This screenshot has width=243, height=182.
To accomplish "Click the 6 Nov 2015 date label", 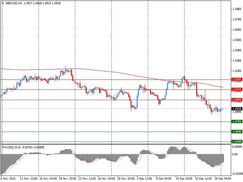I will tap(8, 179).
